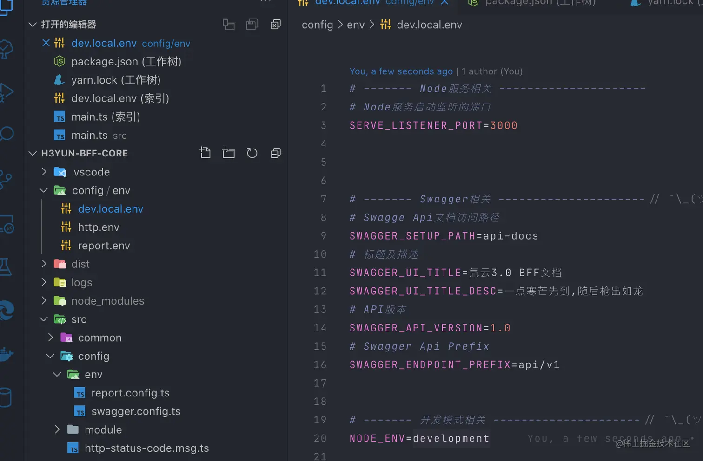Collapse all folders in explorer
703x461 pixels.
[276, 153]
